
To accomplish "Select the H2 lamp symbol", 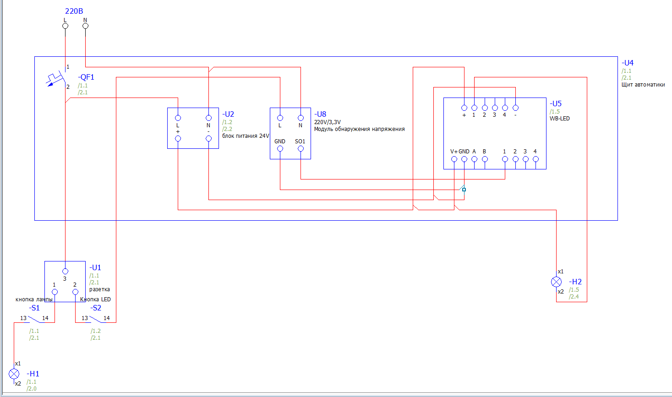I will click(556, 282).
